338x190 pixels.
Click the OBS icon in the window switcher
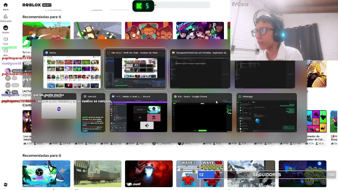109,53
